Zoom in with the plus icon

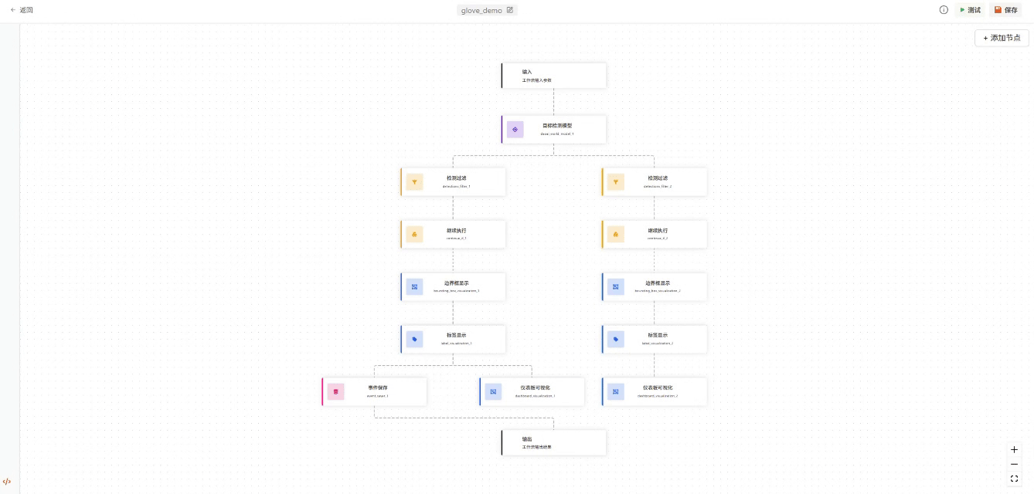(x=1015, y=449)
